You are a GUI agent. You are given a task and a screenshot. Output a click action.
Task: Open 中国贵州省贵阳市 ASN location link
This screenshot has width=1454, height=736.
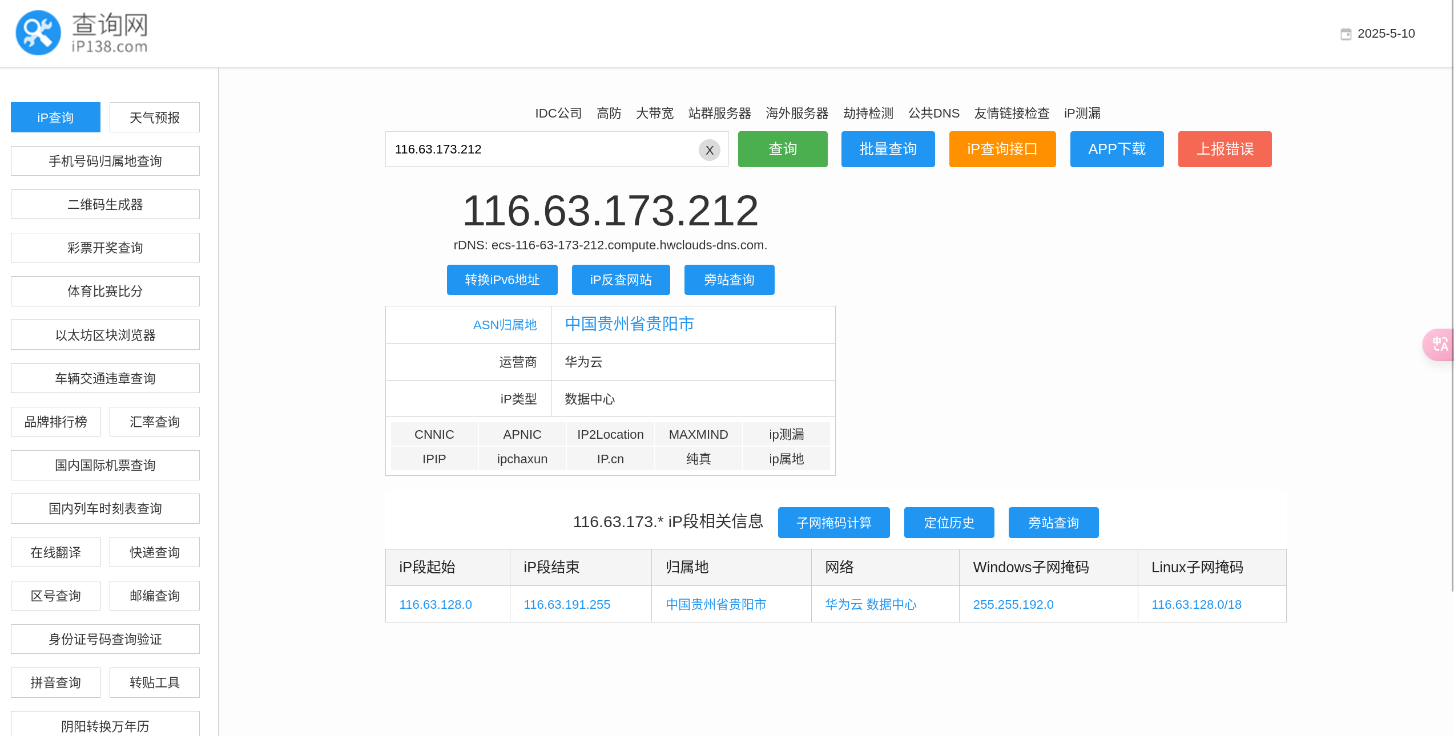pos(629,325)
